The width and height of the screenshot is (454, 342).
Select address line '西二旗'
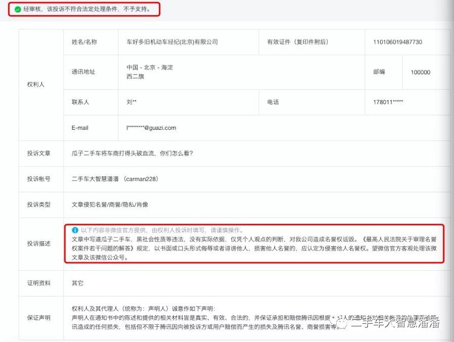(135, 76)
